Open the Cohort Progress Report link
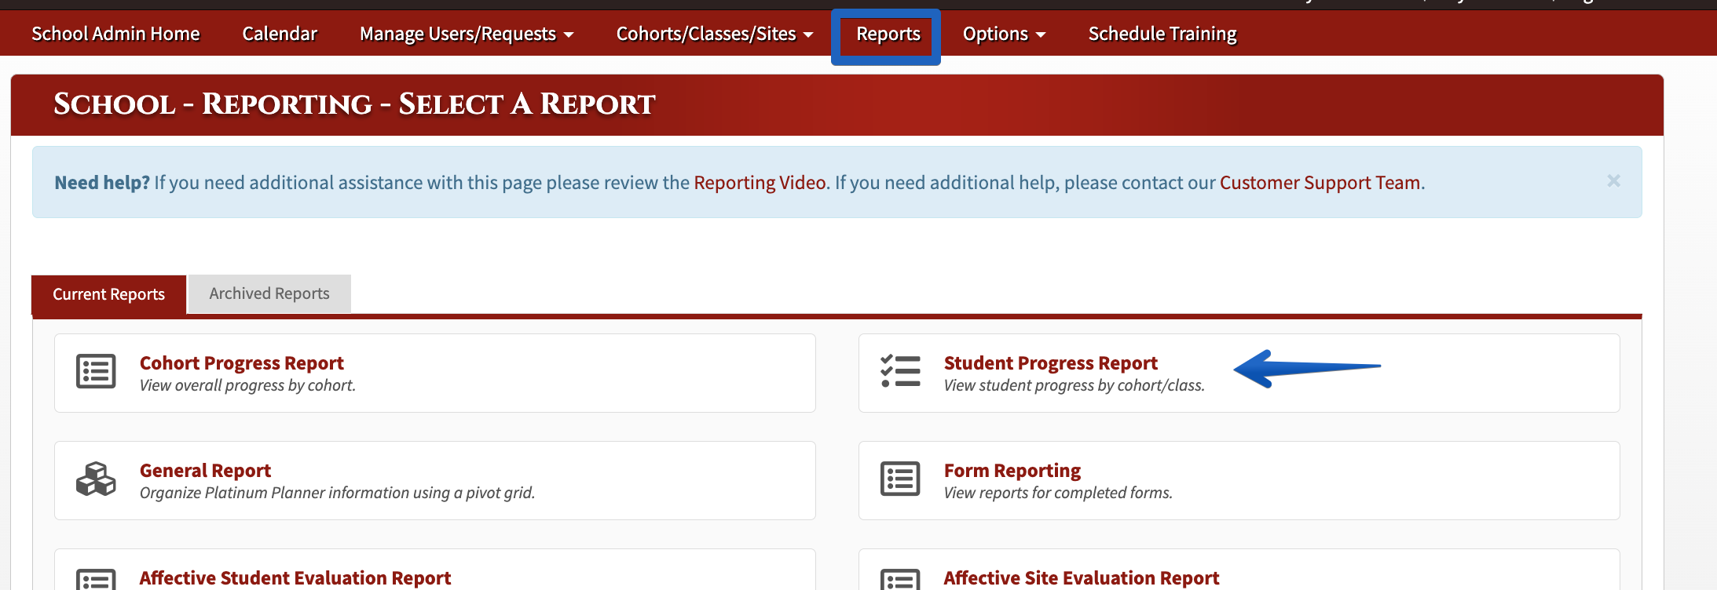Screen dimensions: 1717x590 click(x=242, y=363)
